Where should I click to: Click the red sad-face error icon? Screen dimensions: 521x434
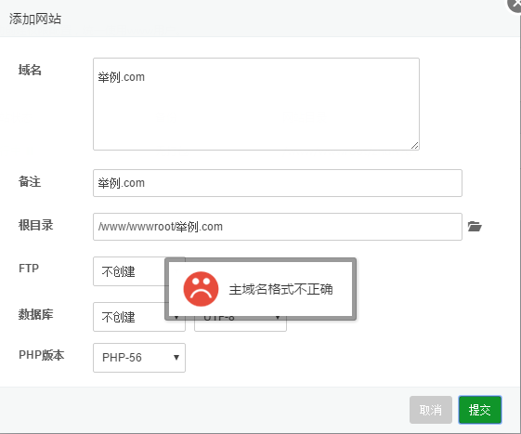tap(201, 289)
